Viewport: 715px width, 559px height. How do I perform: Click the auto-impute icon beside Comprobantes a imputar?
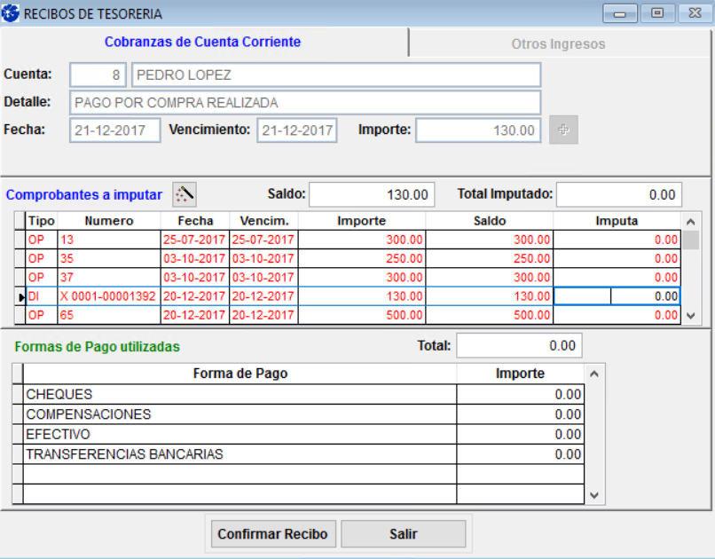coord(184,193)
